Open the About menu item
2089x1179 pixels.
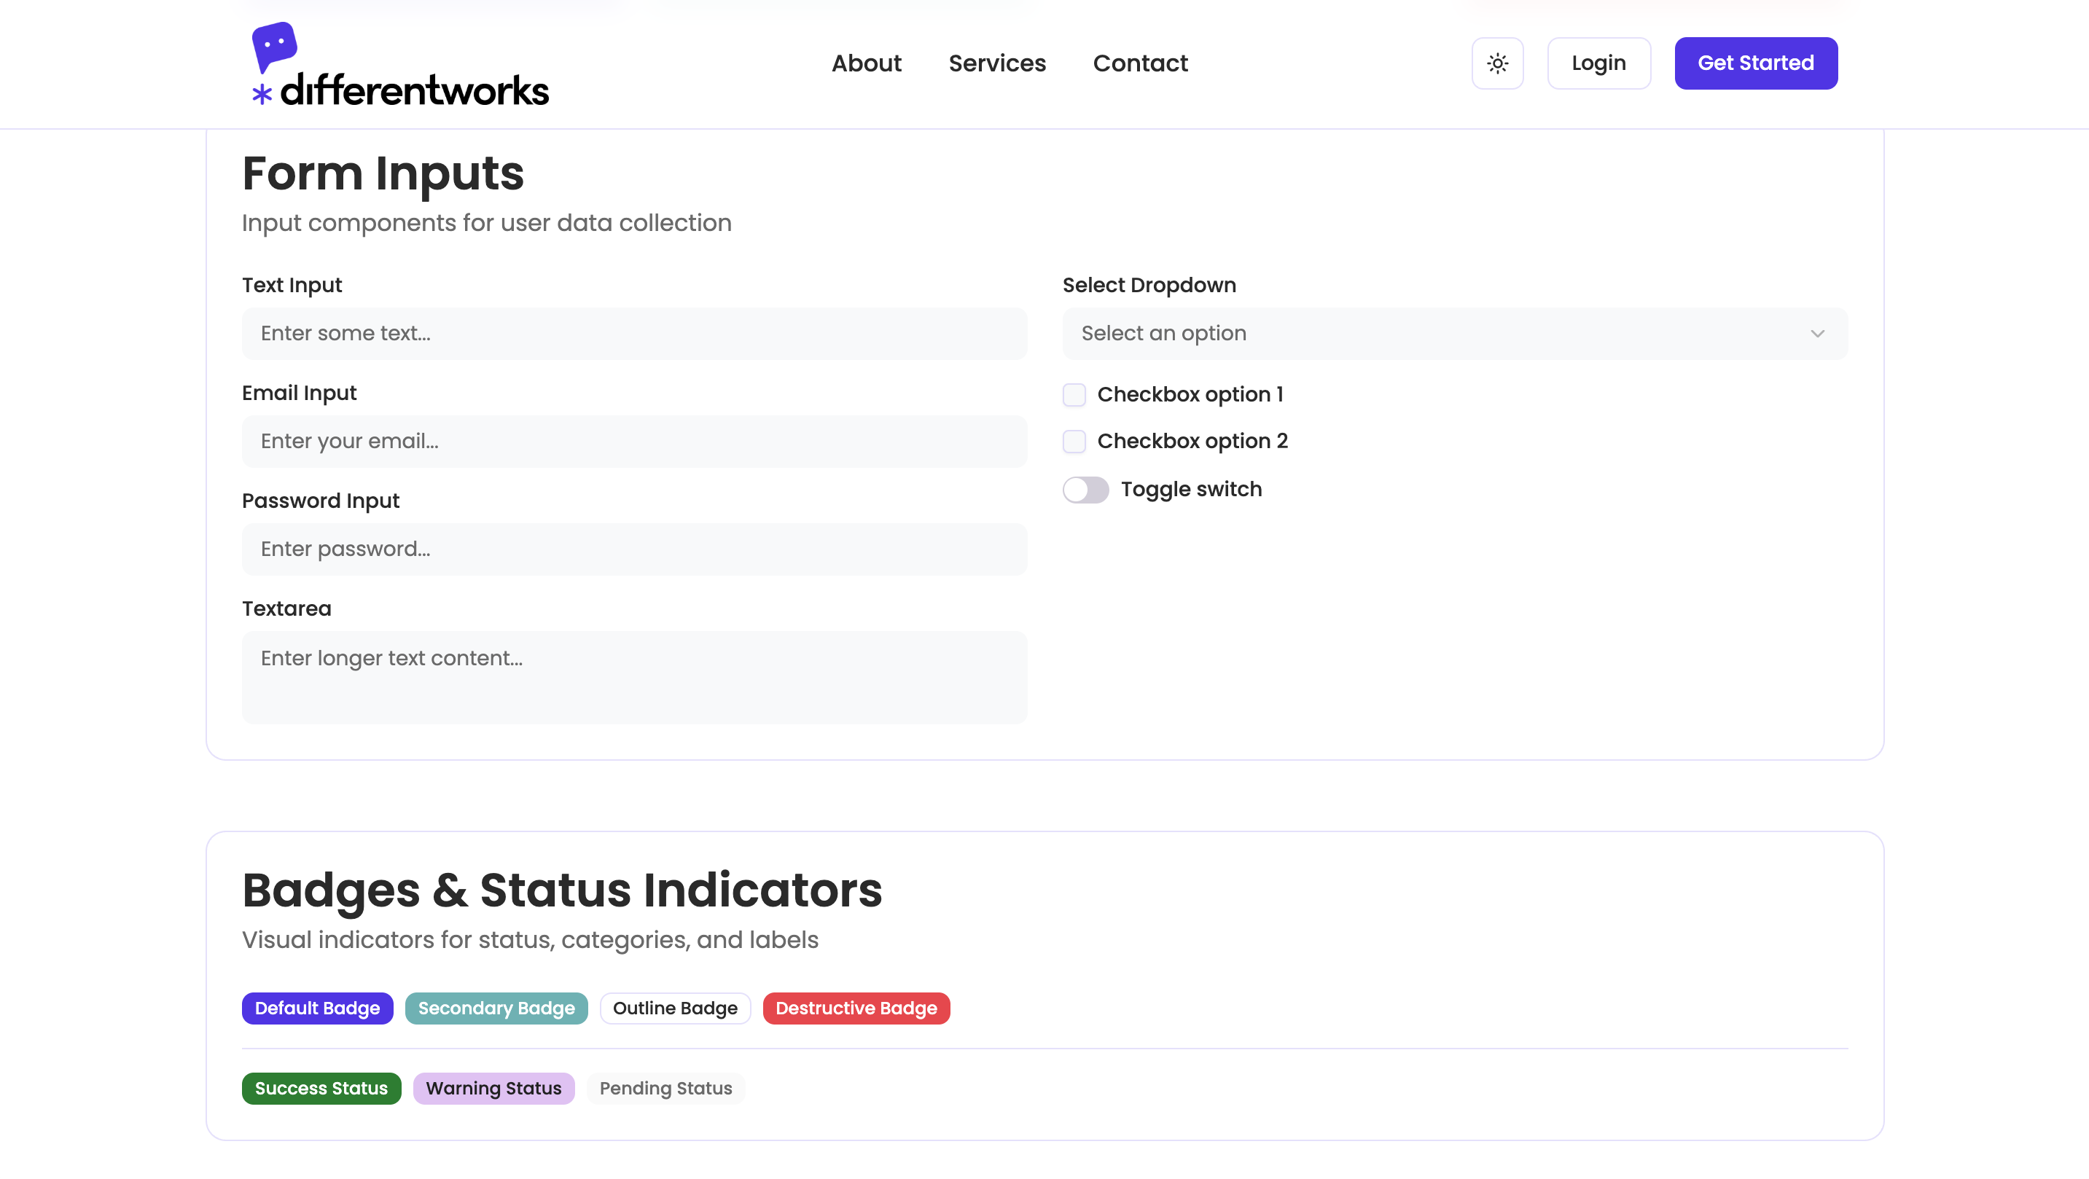[865, 63]
